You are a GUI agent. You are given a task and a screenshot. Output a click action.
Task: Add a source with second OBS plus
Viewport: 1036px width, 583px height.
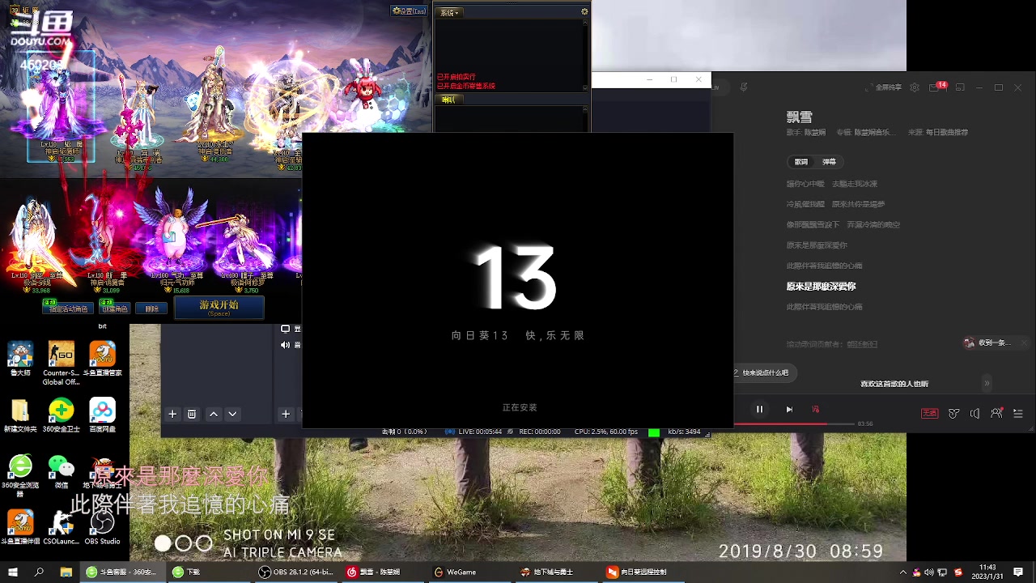point(286,414)
